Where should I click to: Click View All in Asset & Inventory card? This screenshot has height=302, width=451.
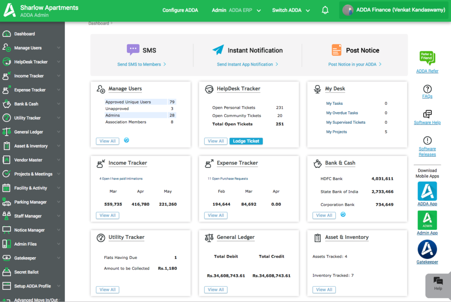pyautogui.click(x=324, y=290)
